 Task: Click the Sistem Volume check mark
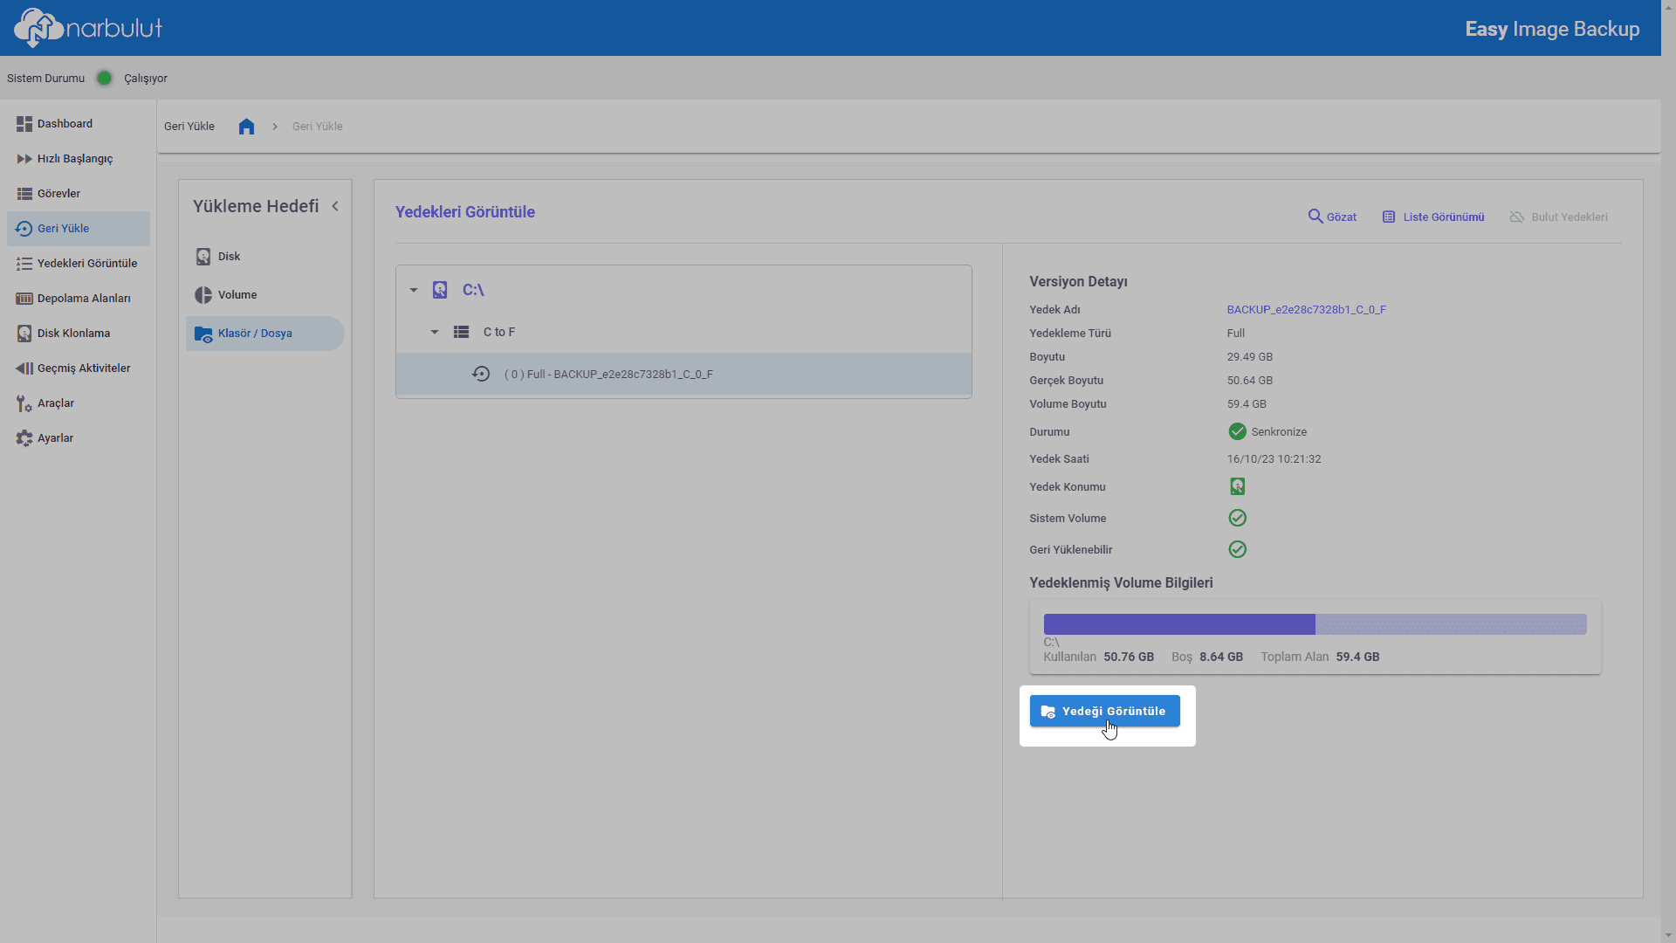pos(1237,518)
